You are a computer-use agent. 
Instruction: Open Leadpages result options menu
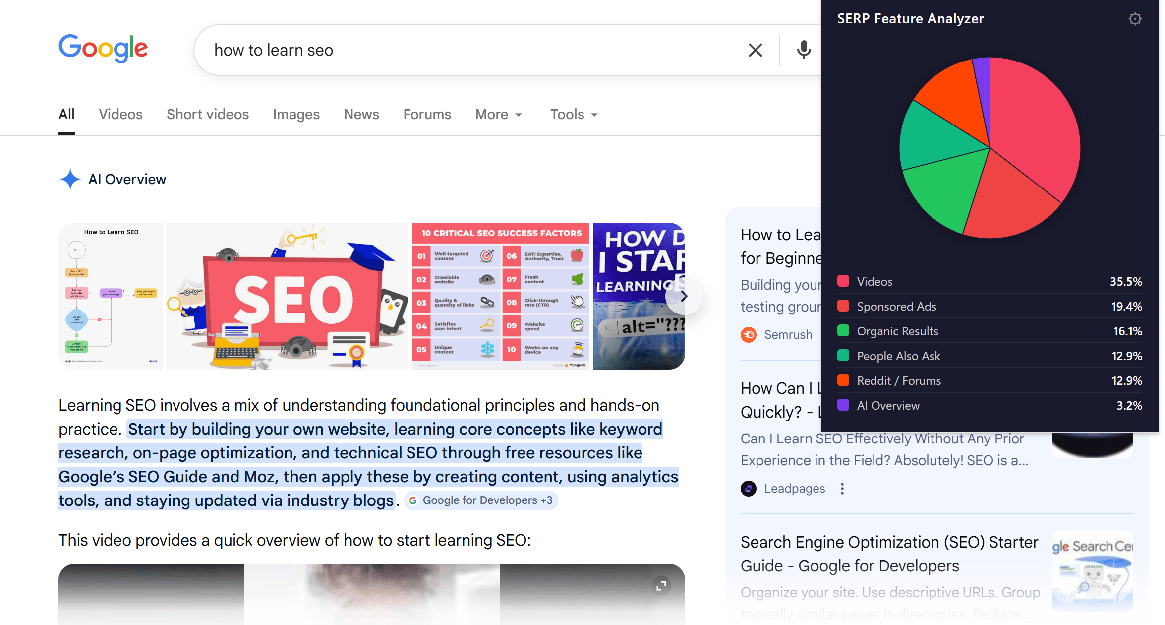842,489
